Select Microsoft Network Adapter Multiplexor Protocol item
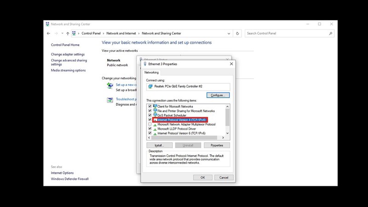368x207 pixels. tap(186, 124)
